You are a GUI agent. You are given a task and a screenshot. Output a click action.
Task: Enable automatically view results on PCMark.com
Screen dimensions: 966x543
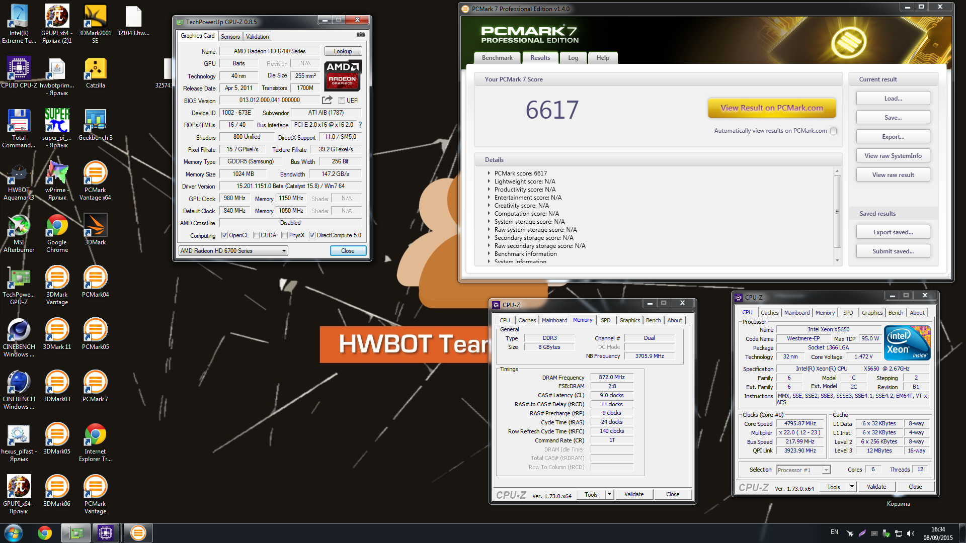pyautogui.click(x=834, y=131)
